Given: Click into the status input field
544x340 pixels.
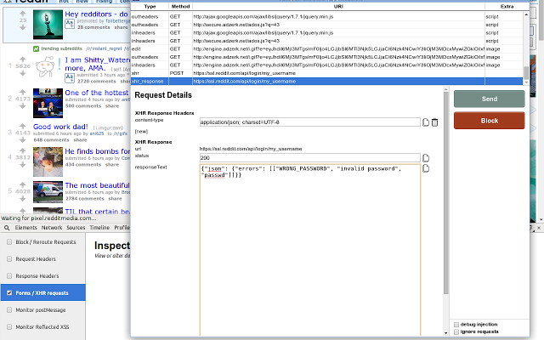Looking at the screenshot, I should point(309,158).
